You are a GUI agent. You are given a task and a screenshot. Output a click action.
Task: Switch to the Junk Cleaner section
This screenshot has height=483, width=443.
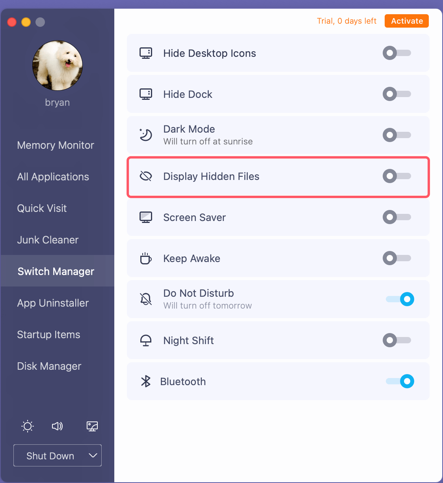tap(48, 240)
